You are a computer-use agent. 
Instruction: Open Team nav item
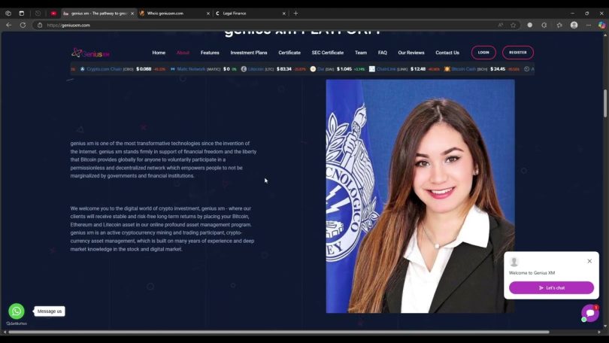pos(361,53)
